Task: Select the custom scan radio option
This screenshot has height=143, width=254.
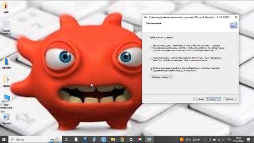Action: [x=151, y=69]
